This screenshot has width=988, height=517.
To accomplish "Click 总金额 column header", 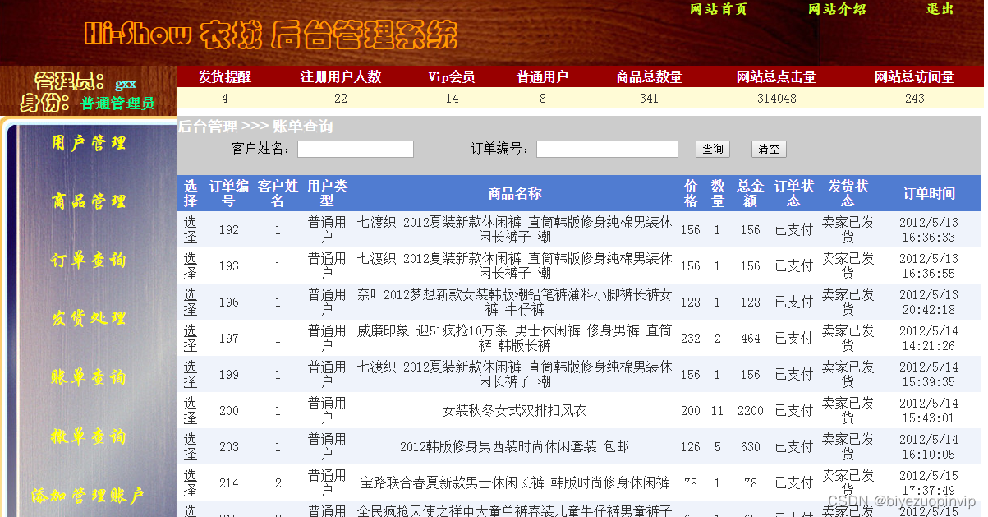I will tap(751, 193).
